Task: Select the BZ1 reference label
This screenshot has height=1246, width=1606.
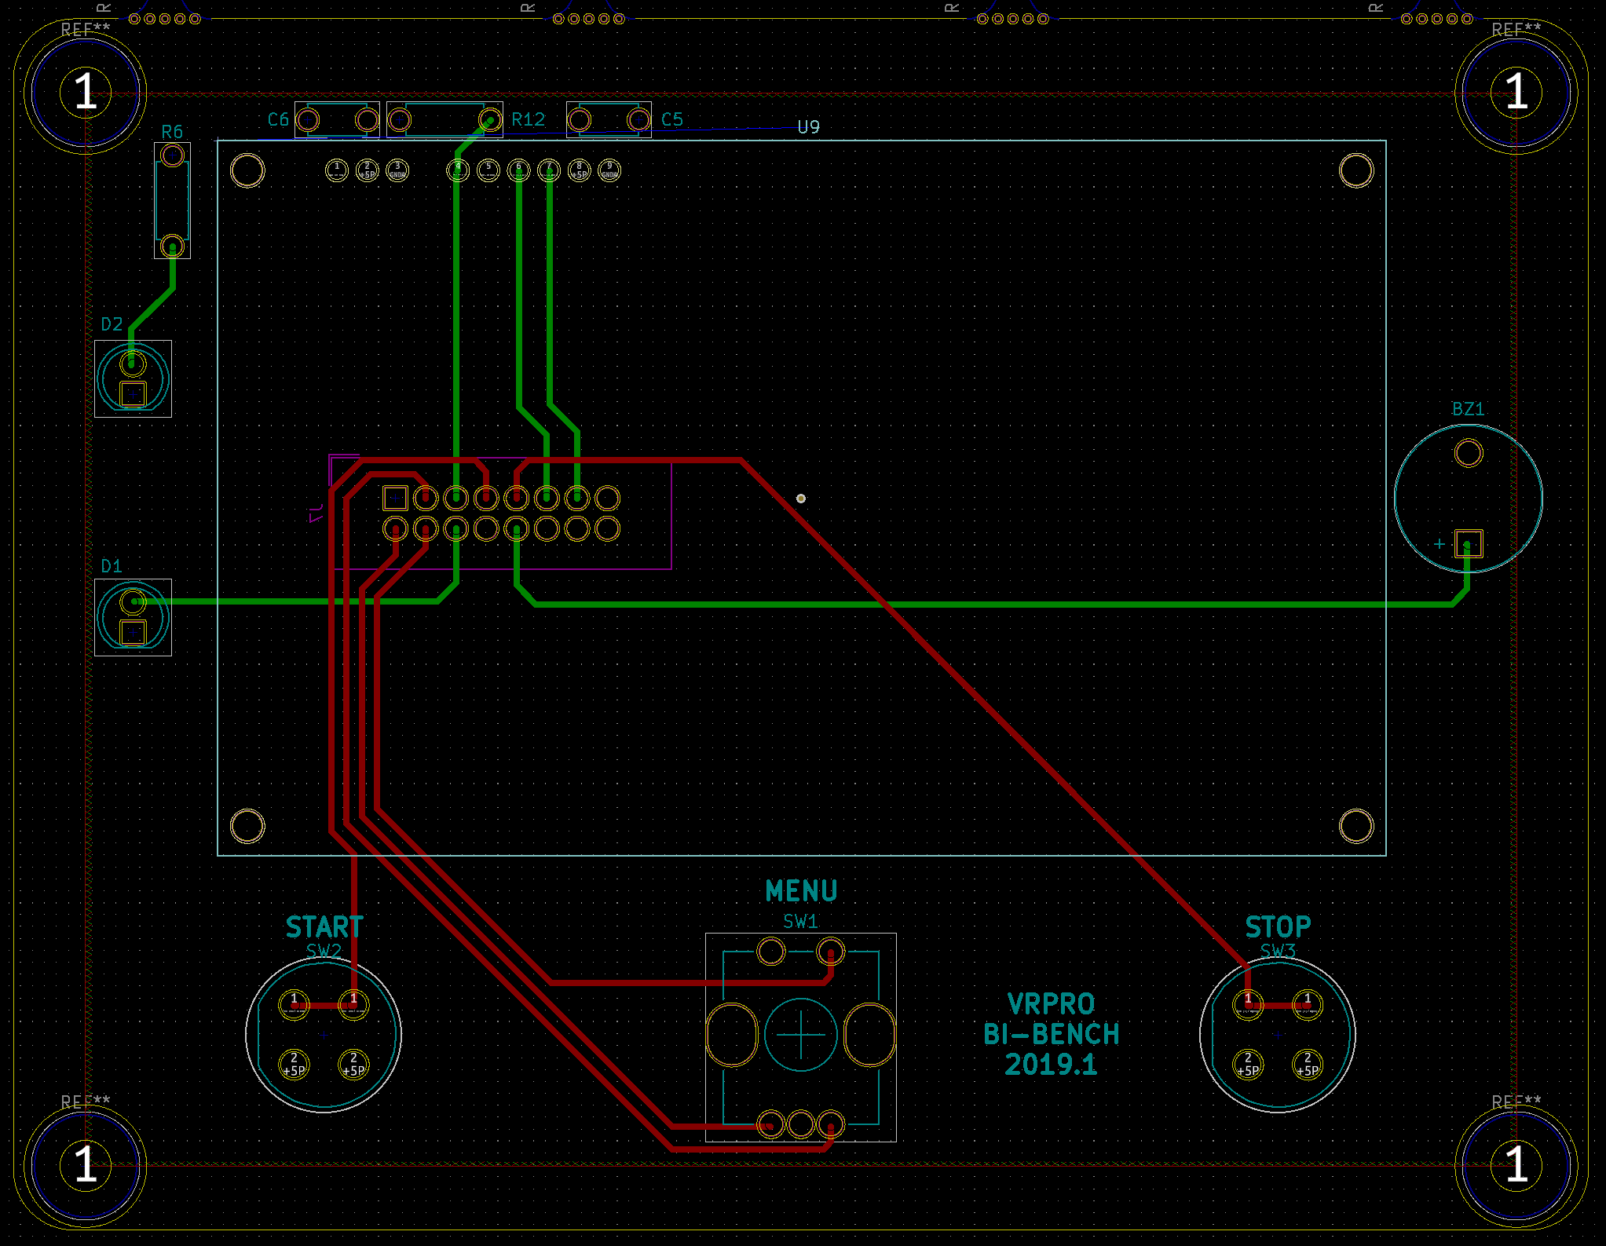Action: 1468,409
